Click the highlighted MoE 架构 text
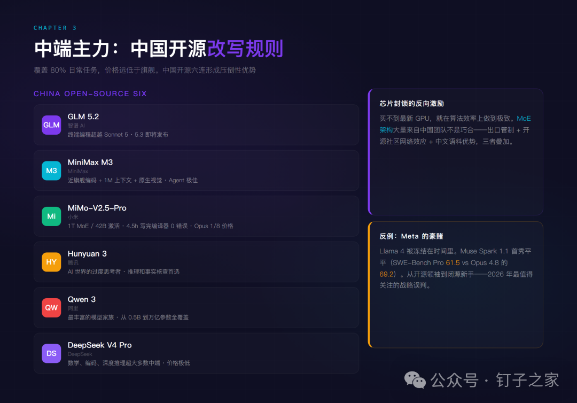Image resolution: width=577 pixels, height=403 pixels. pos(524,119)
